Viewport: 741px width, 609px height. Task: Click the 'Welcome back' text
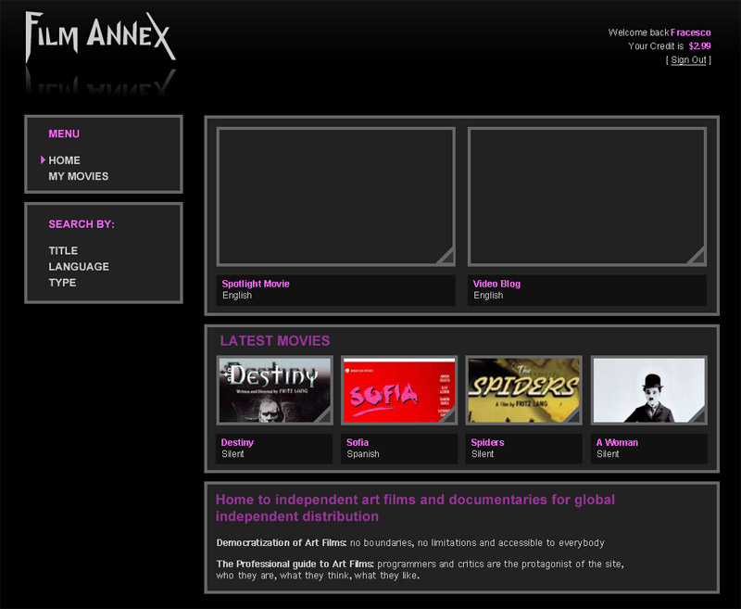pyautogui.click(x=638, y=32)
